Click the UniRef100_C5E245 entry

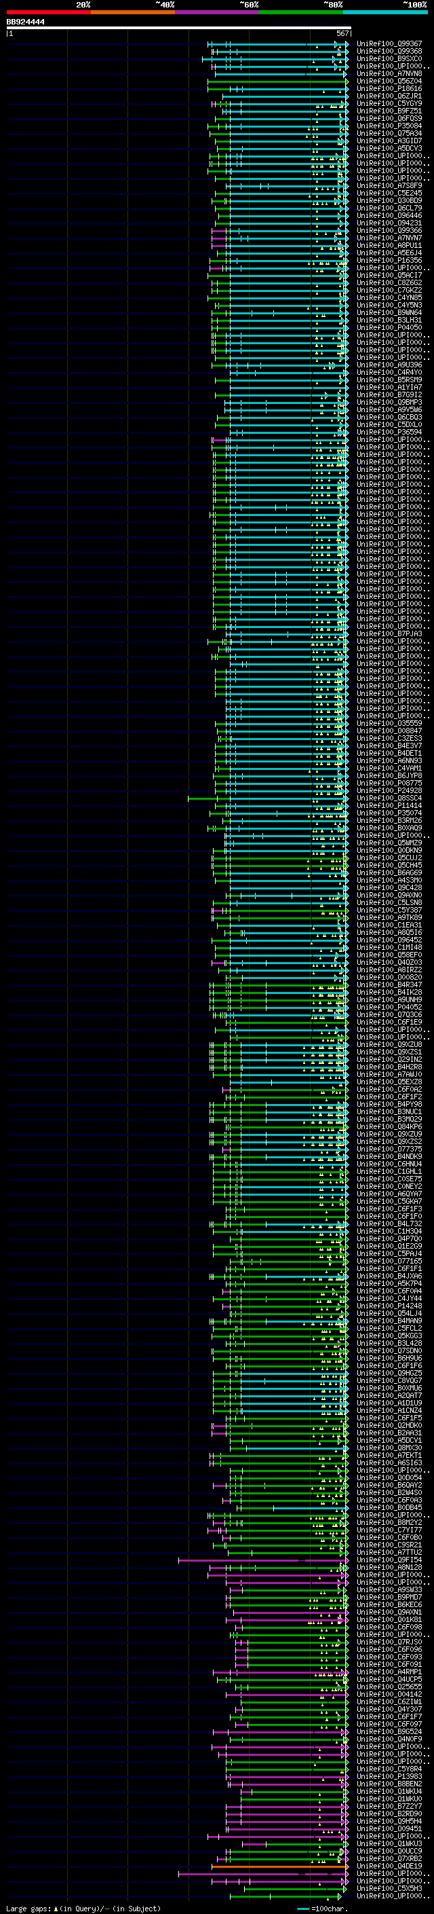coord(389,194)
